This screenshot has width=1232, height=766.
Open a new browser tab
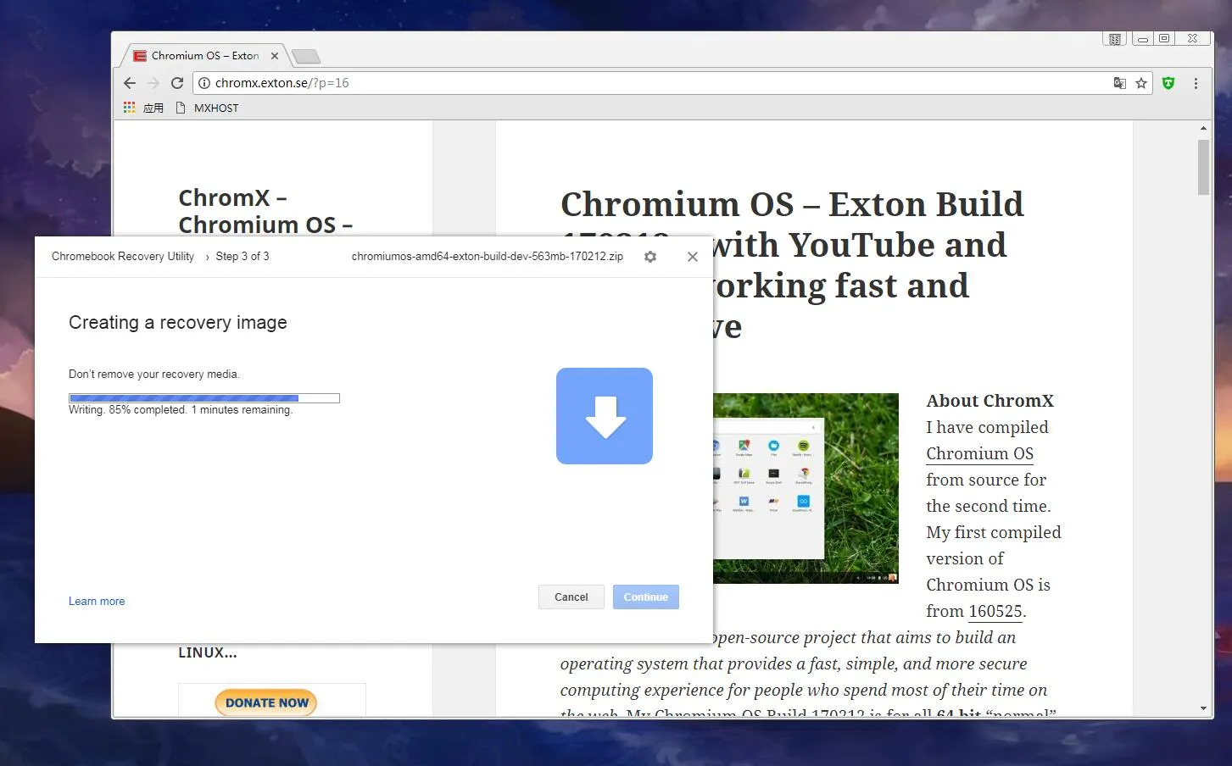tap(305, 57)
